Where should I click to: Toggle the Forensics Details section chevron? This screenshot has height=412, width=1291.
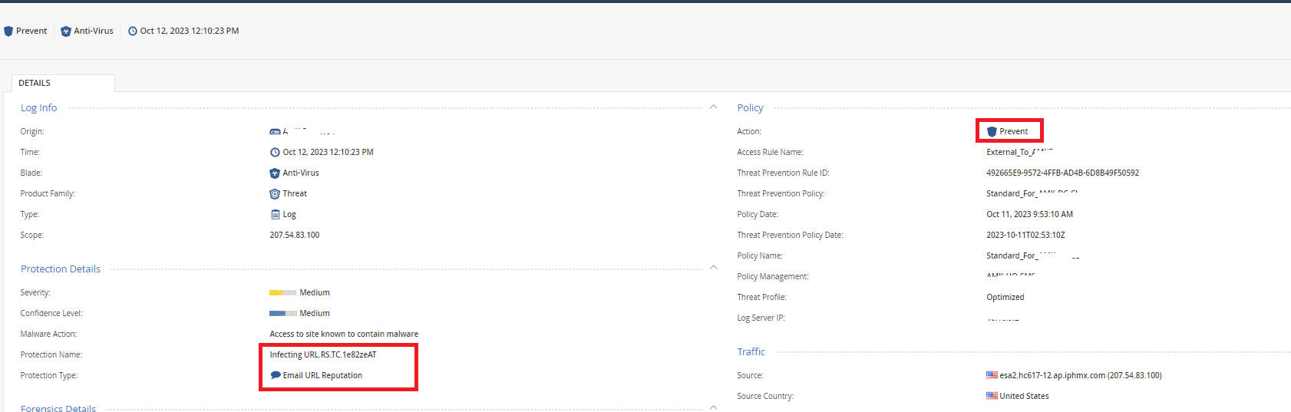point(713,407)
